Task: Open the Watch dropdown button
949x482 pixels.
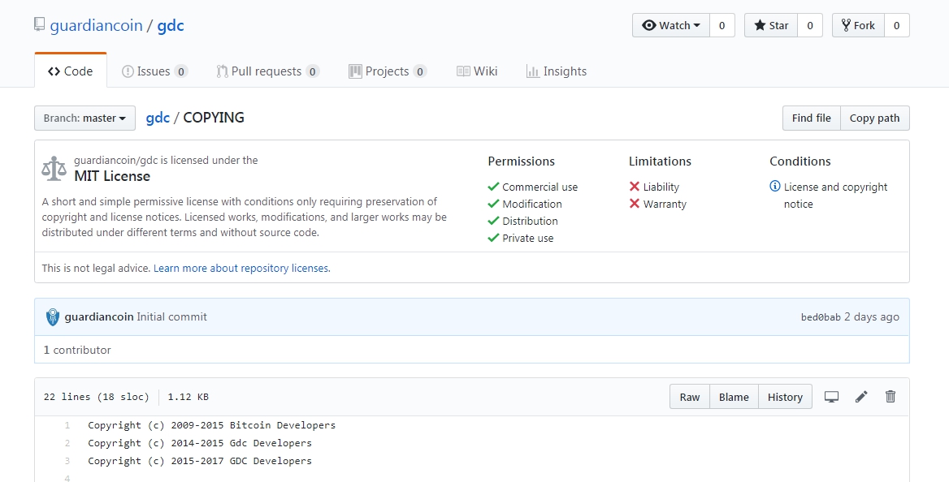Action: pyautogui.click(x=670, y=25)
